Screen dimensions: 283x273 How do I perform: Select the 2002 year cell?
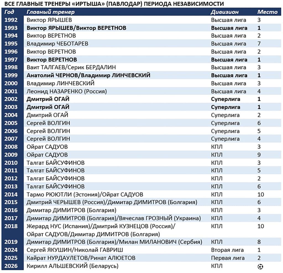[11, 99]
